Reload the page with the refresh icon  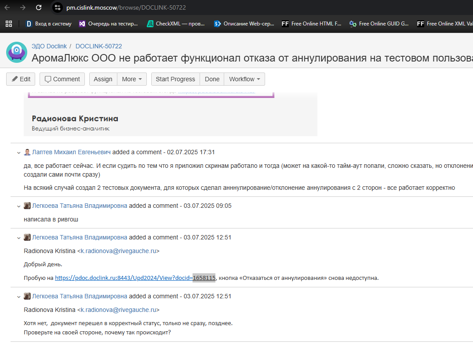tap(39, 7)
